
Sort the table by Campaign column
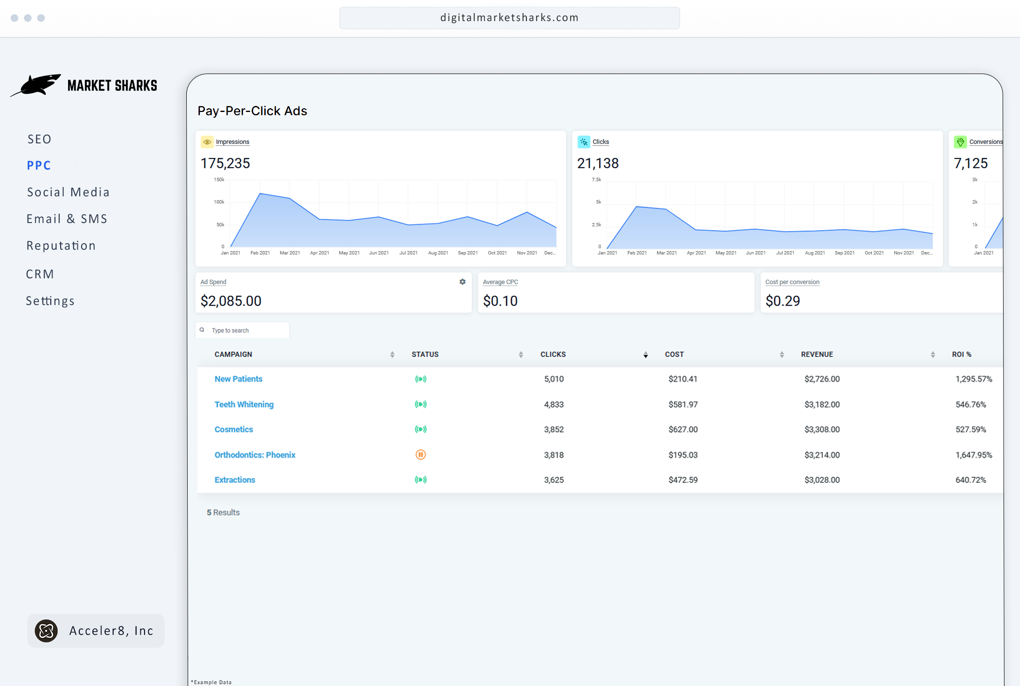[392, 354]
